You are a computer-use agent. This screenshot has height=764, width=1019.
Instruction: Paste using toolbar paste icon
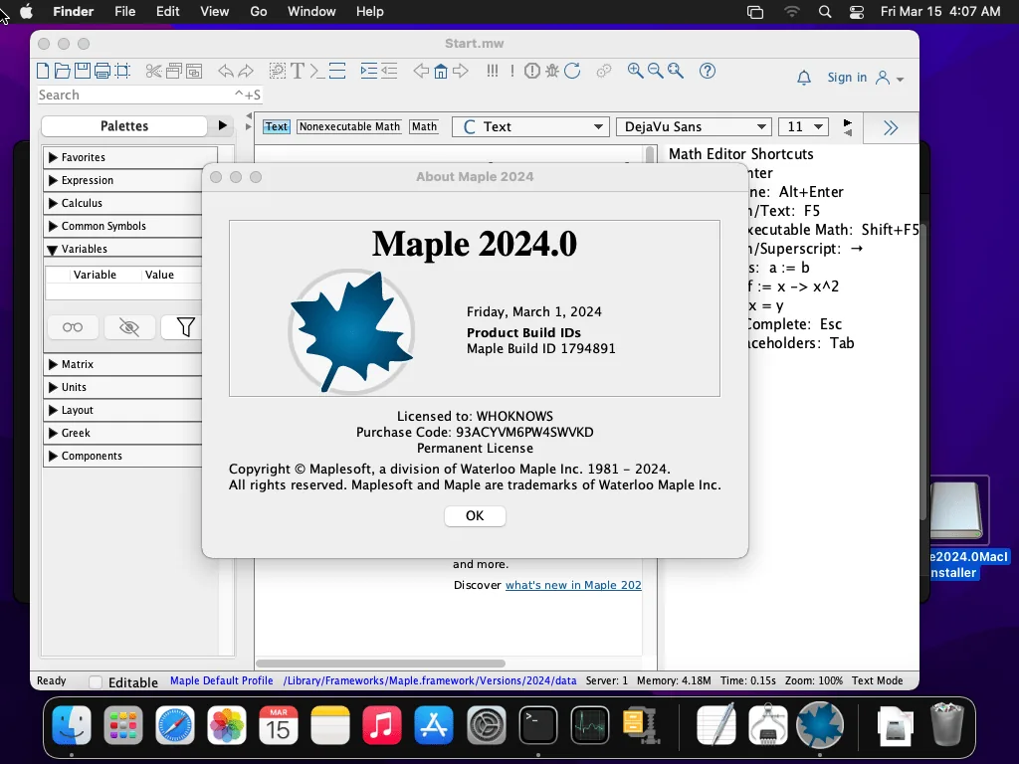pos(194,71)
